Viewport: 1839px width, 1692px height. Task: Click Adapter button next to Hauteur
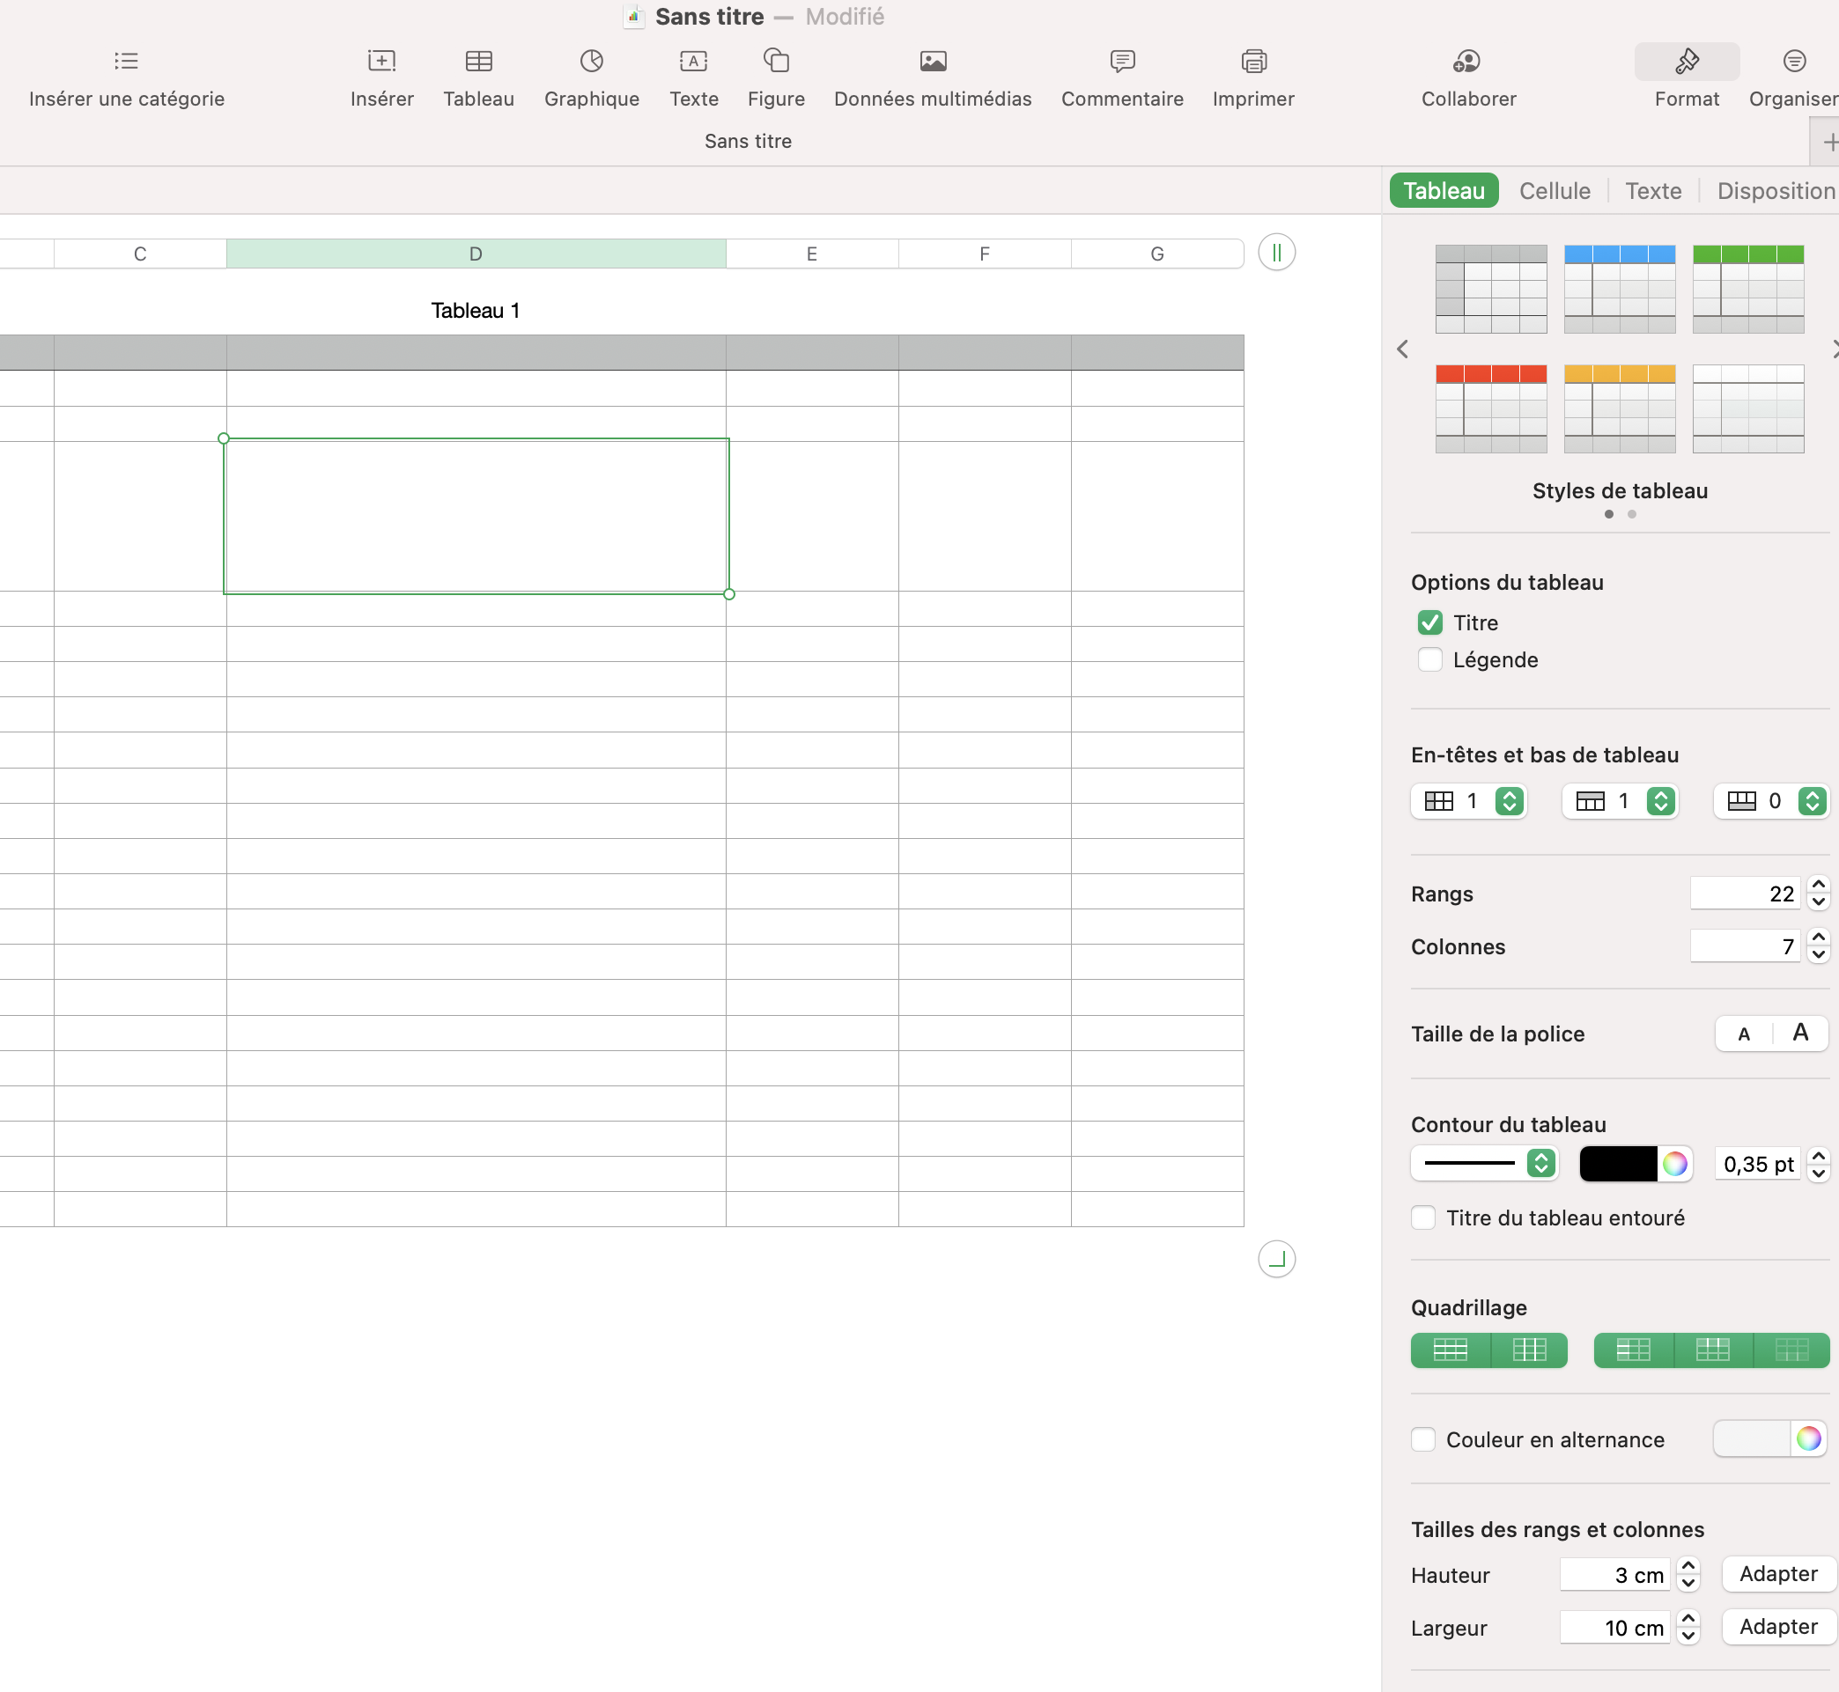tap(1777, 1574)
